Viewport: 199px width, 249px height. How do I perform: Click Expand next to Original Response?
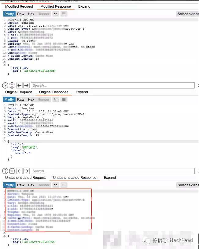(82, 92)
